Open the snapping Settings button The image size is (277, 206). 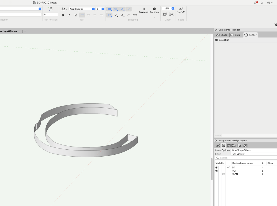tap(154, 10)
